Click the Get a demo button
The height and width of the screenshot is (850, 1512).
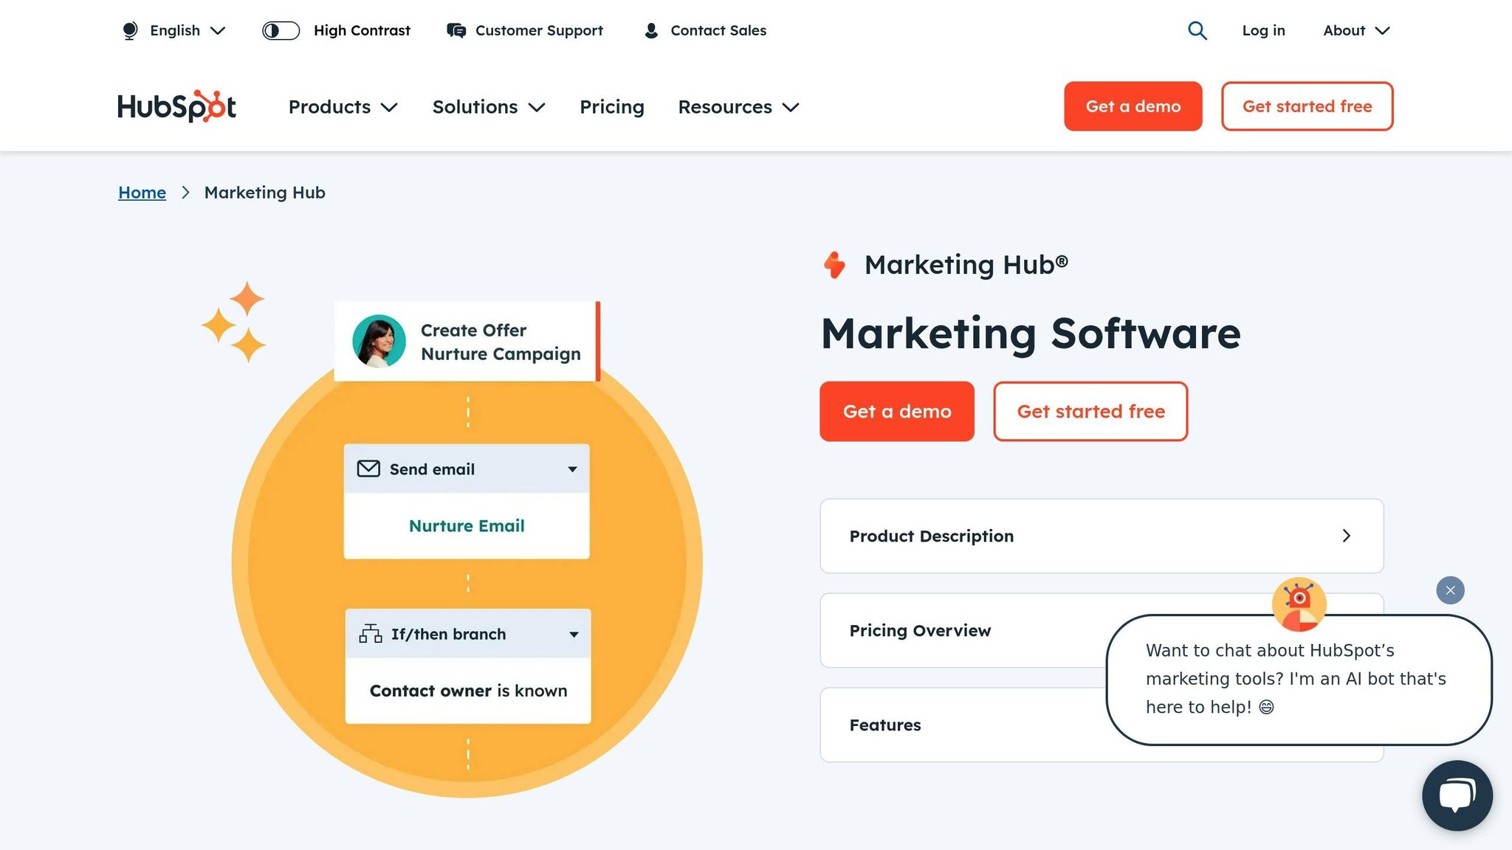click(1133, 106)
